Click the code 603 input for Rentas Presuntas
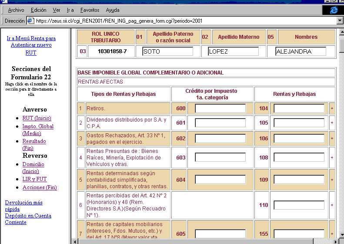 point(220,157)
